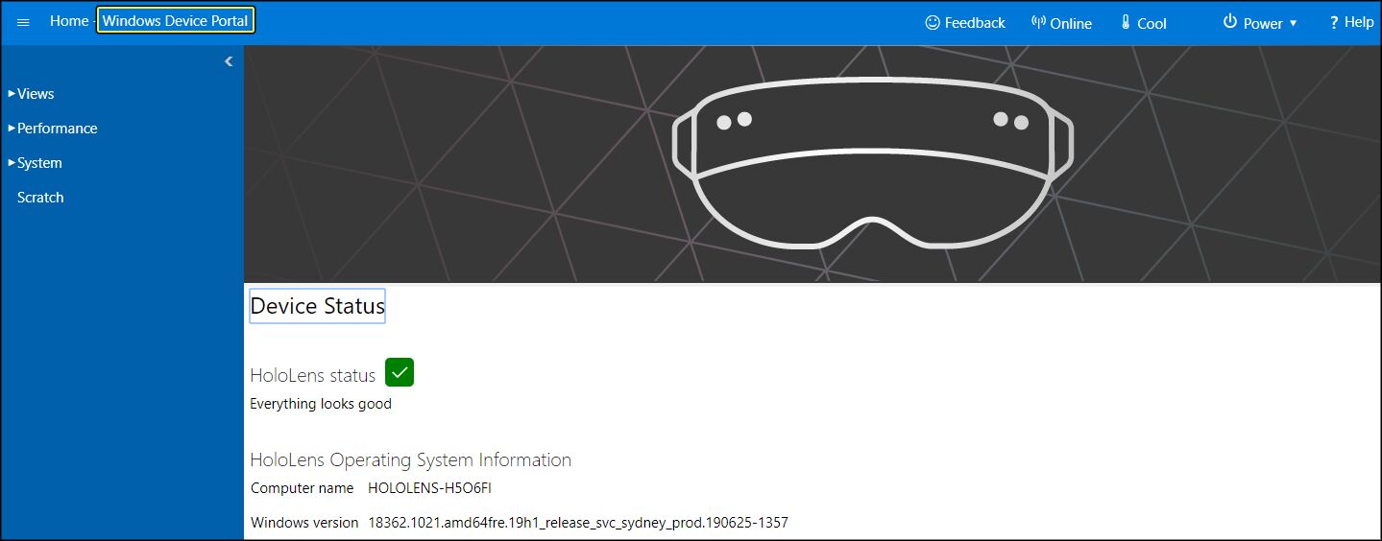Expand the System tree section
The height and width of the screenshot is (541, 1382).
[35, 163]
